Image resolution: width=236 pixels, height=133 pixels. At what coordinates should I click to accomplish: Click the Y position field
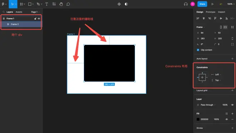click(x=221, y=33)
